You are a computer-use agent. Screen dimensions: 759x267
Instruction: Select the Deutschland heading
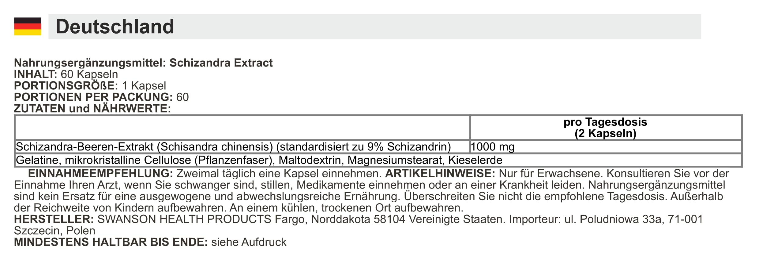click(x=115, y=27)
